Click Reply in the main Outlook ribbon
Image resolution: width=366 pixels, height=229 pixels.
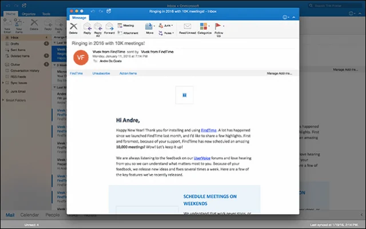pos(48,25)
